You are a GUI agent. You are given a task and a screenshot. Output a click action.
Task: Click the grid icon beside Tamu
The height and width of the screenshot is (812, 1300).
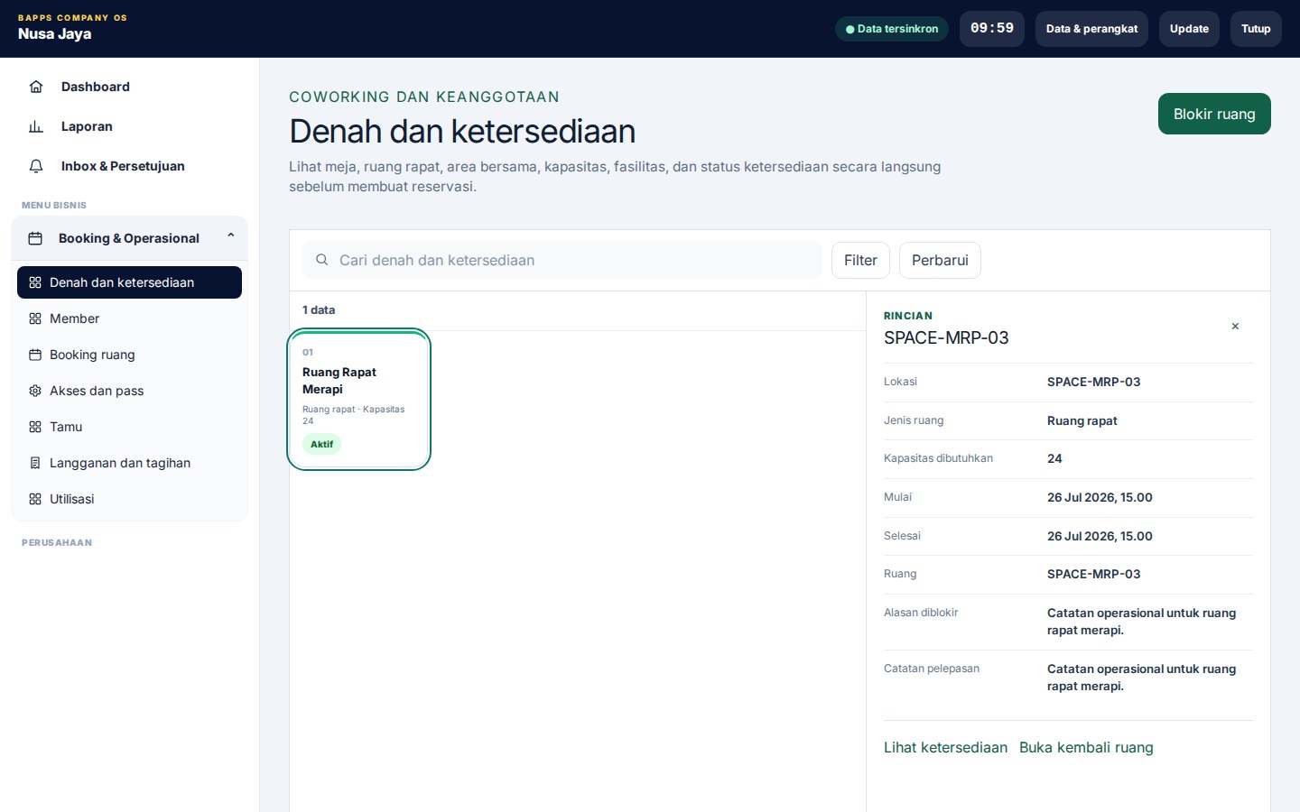(35, 427)
